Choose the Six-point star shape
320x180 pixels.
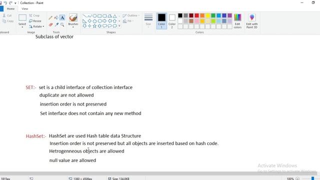[99, 26]
